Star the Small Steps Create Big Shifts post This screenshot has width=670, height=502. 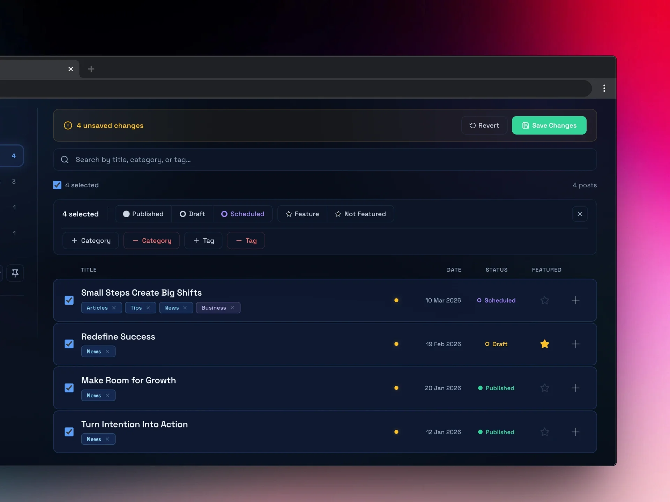(544, 300)
